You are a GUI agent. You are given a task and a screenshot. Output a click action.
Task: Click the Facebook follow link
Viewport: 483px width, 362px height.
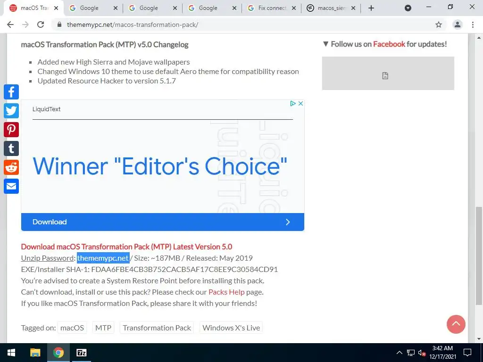tap(389, 44)
